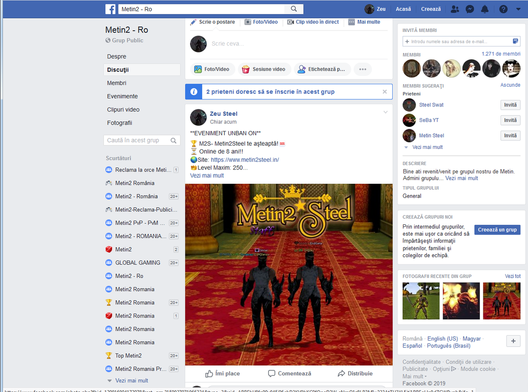Select Scrie o postare tab
Screen dimensions: 528x392
click(x=212, y=22)
